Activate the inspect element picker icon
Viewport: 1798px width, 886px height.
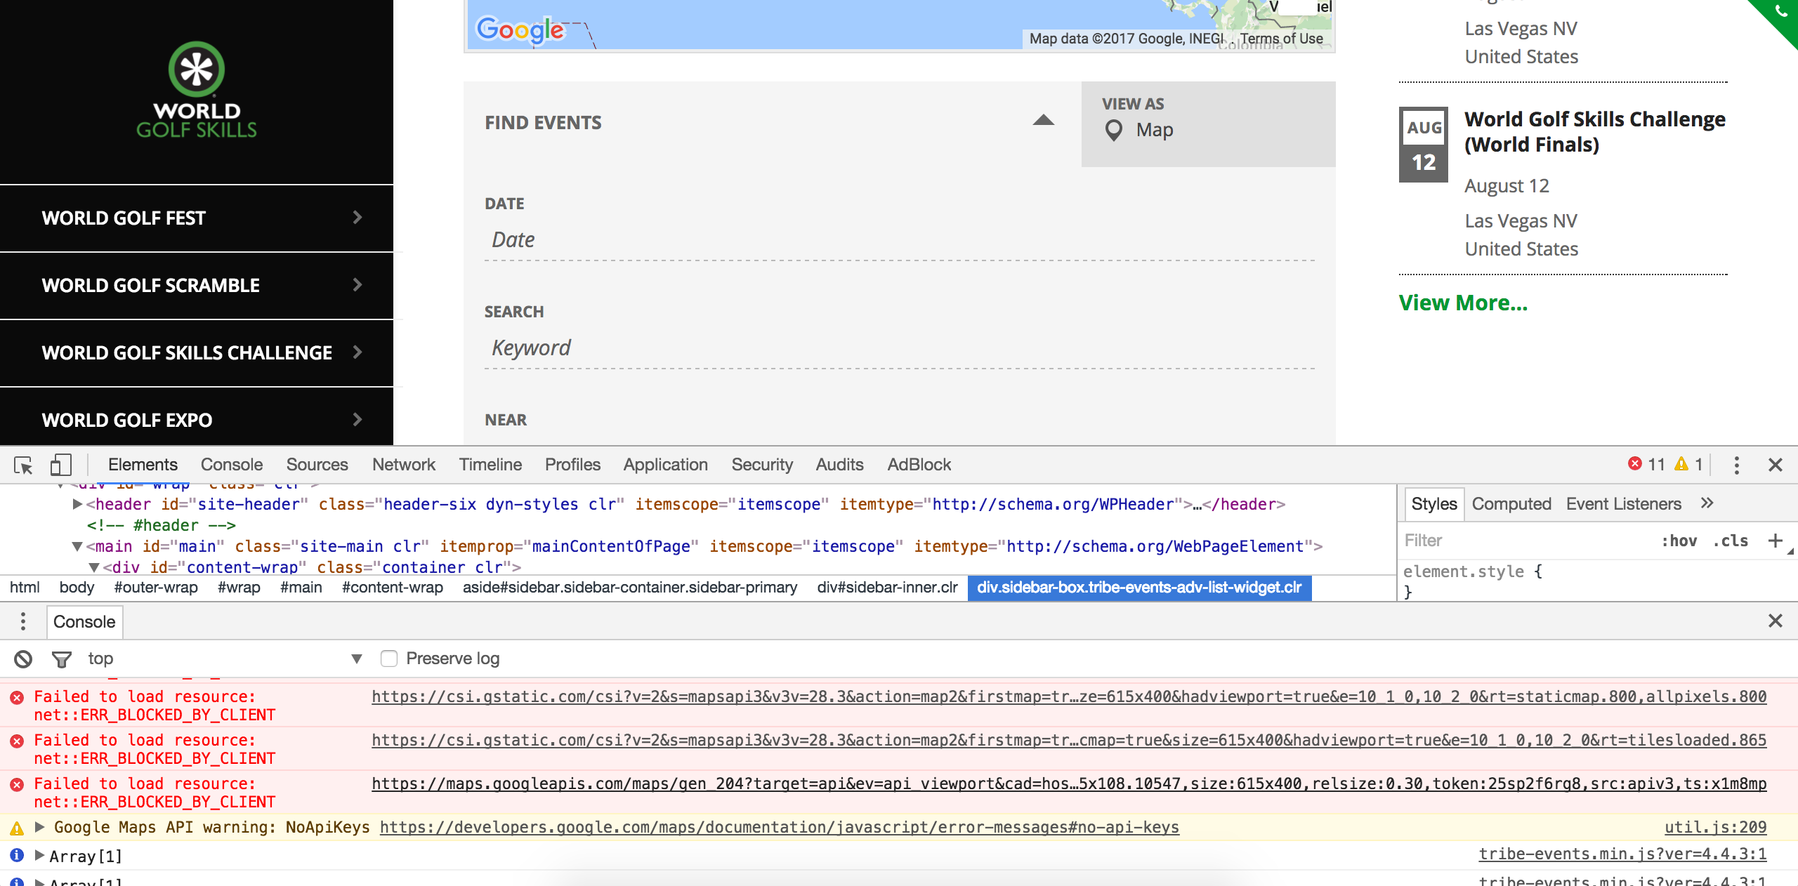[23, 465]
